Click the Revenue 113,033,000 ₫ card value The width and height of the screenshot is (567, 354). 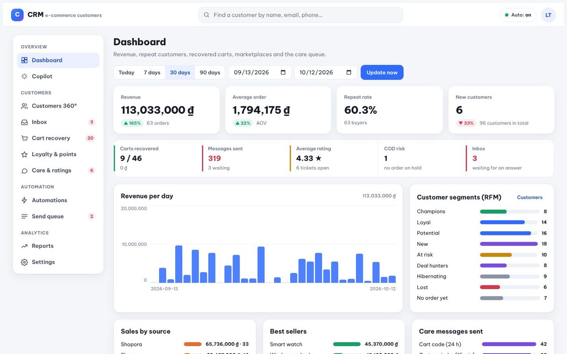coord(157,110)
